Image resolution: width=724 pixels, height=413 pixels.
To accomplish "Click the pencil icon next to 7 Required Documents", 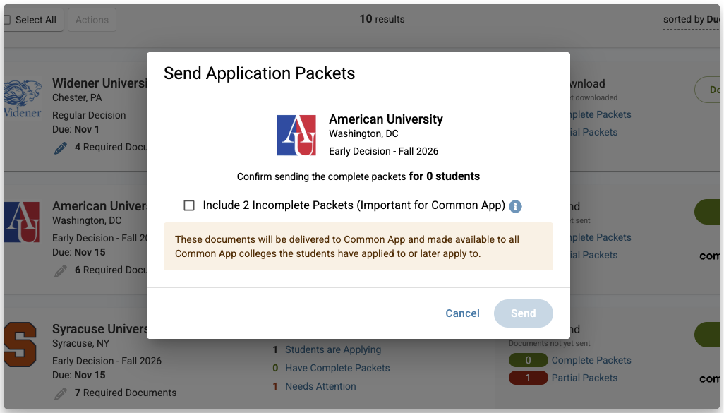I will coord(61,394).
